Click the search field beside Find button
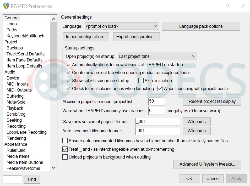Screen dimensions: 250x186 pos(12,179)
